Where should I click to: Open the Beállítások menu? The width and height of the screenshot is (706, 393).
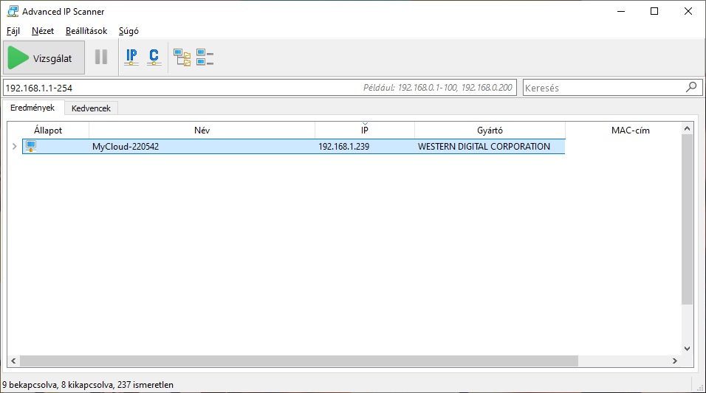[x=86, y=31]
